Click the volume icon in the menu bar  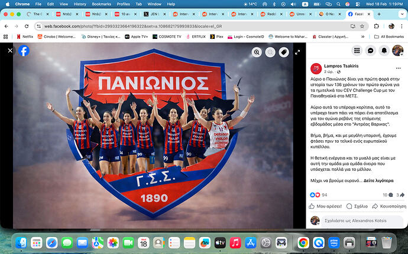(293, 4)
